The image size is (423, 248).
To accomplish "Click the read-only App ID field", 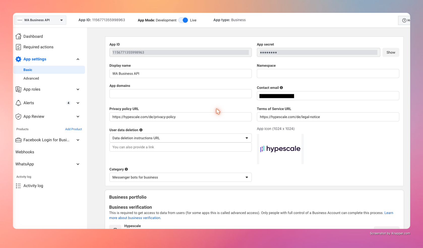I will pyautogui.click(x=180, y=52).
